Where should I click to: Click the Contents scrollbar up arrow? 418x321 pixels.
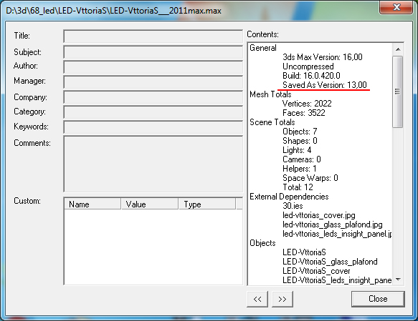[x=398, y=49]
